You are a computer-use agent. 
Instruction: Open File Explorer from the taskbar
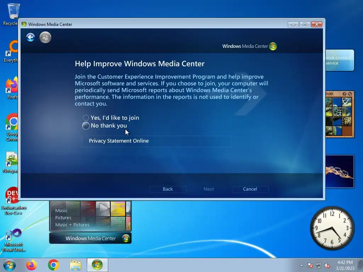76,265
